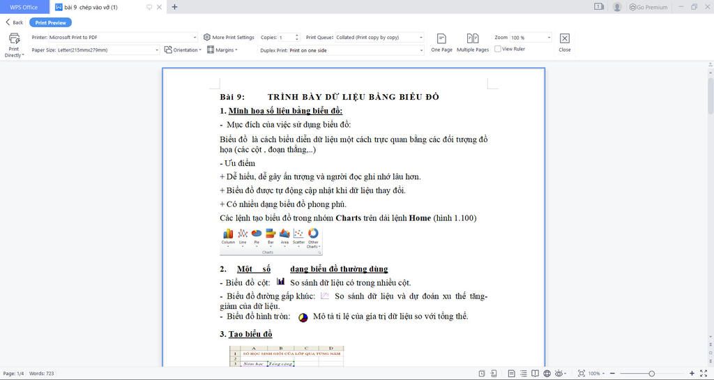The width and height of the screenshot is (714, 380).
Task: Switch to Print Layout view in status bar
Action: point(511,373)
